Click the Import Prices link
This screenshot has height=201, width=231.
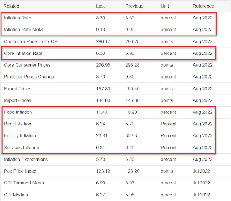(x=18, y=100)
